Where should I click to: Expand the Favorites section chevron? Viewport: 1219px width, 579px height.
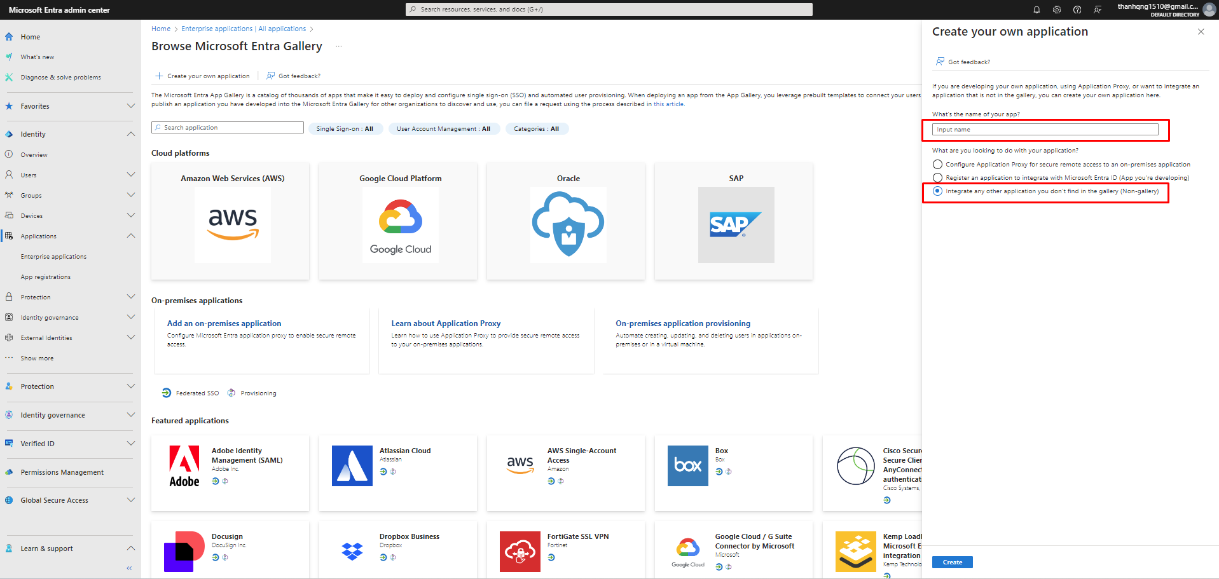click(131, 106)
